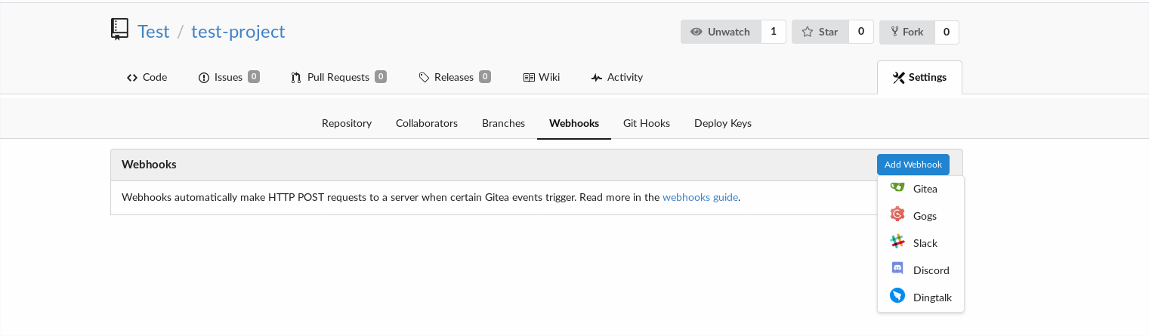Select the Deploy Keys settings tab

point(722,123)
